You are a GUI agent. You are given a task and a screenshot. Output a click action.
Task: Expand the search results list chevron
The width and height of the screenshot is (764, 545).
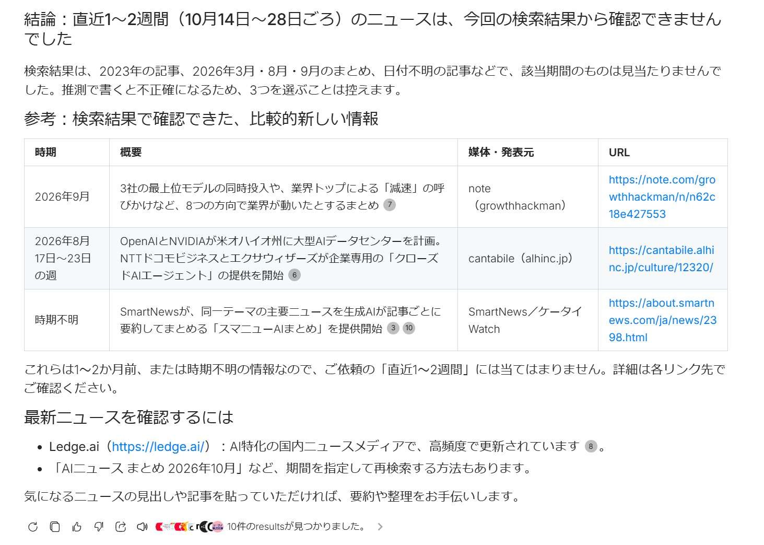coord(380,527)
